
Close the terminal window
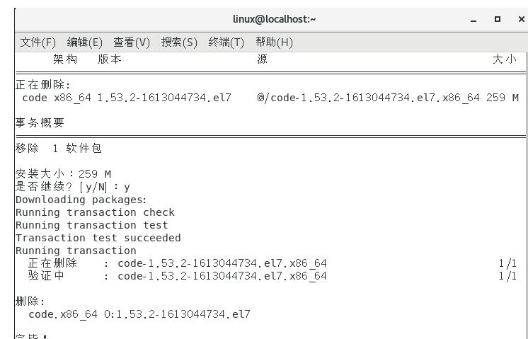521,18
